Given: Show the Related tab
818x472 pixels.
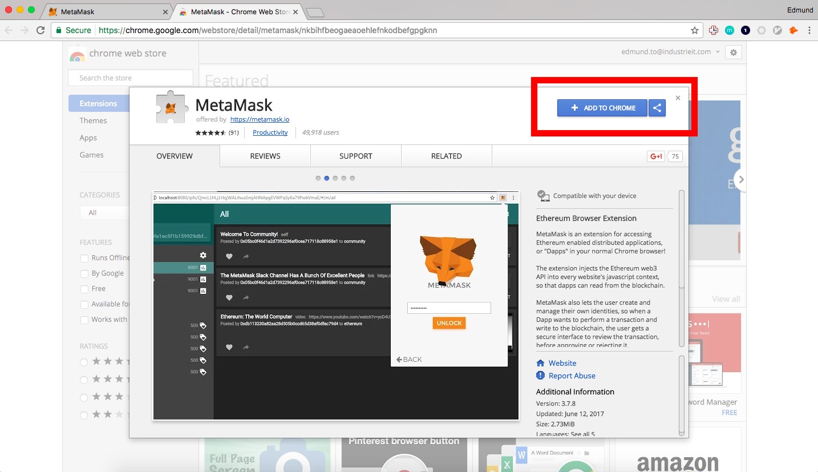Looking at the screenshot, I should (447, 156).
